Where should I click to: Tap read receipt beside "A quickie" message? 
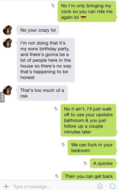pos(85,163)
